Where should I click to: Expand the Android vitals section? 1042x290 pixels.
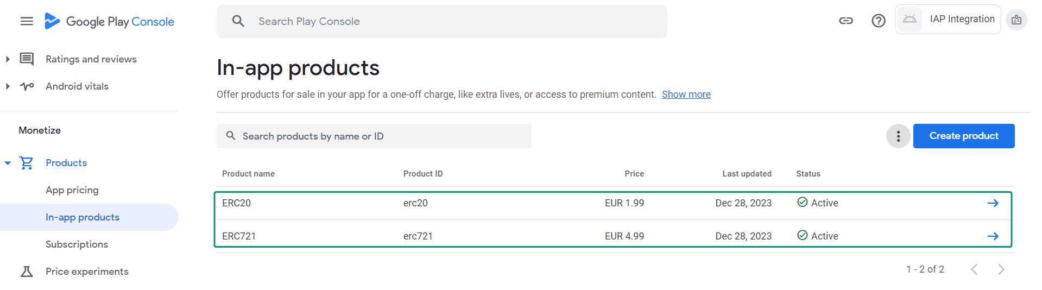pos(8,86)
